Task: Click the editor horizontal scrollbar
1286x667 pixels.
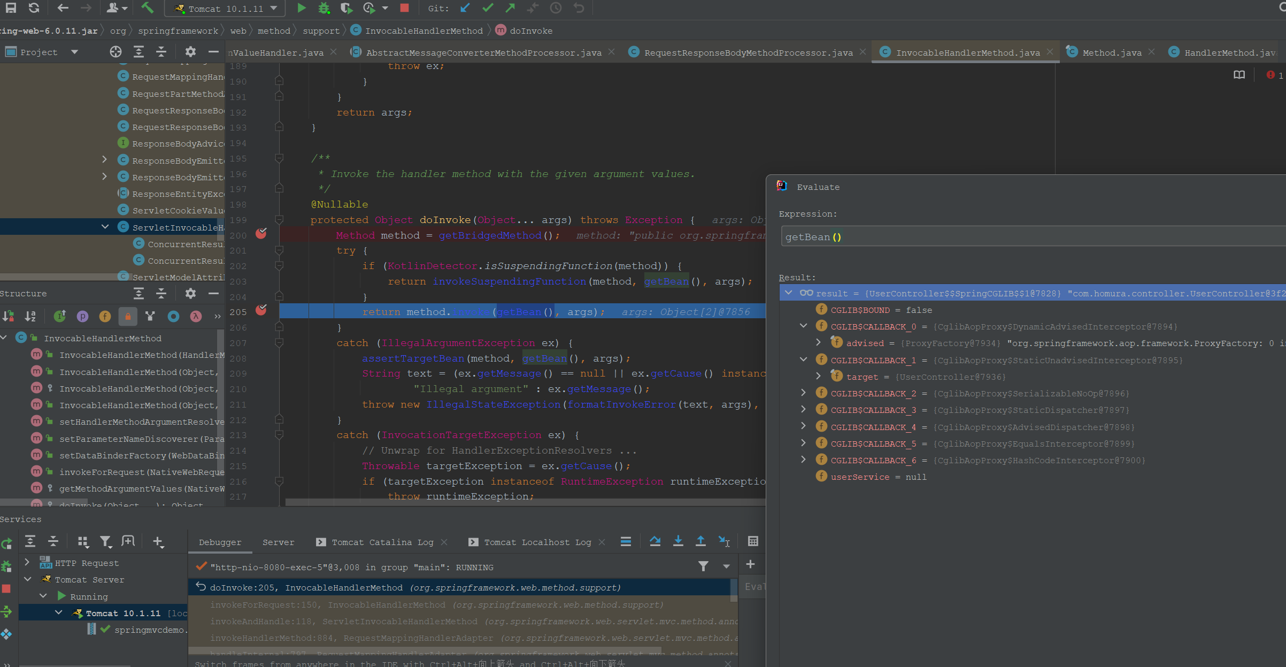Action: coord(524,502)
